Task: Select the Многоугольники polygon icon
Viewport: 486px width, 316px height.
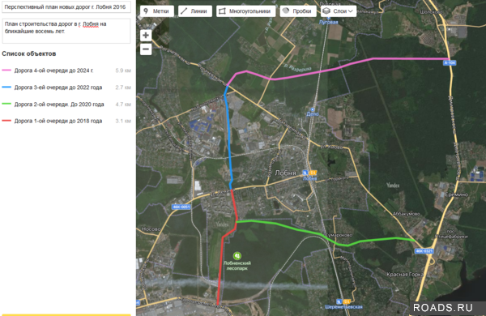Action: [x=222, y=11]
